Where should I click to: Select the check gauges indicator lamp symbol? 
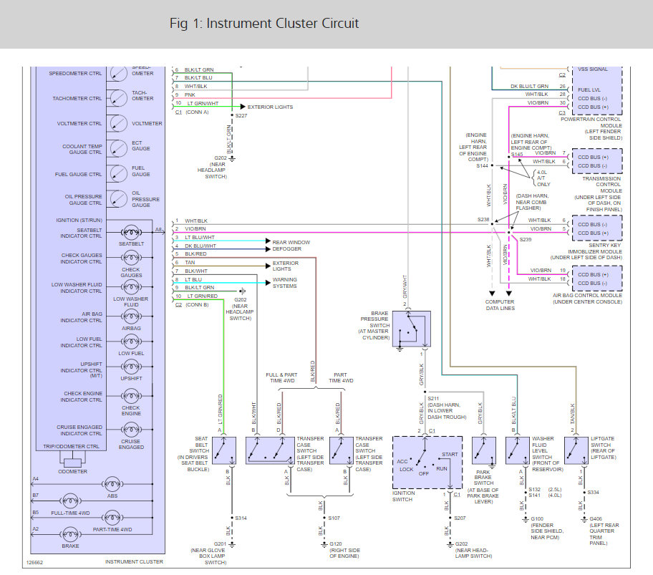[131, 258]
